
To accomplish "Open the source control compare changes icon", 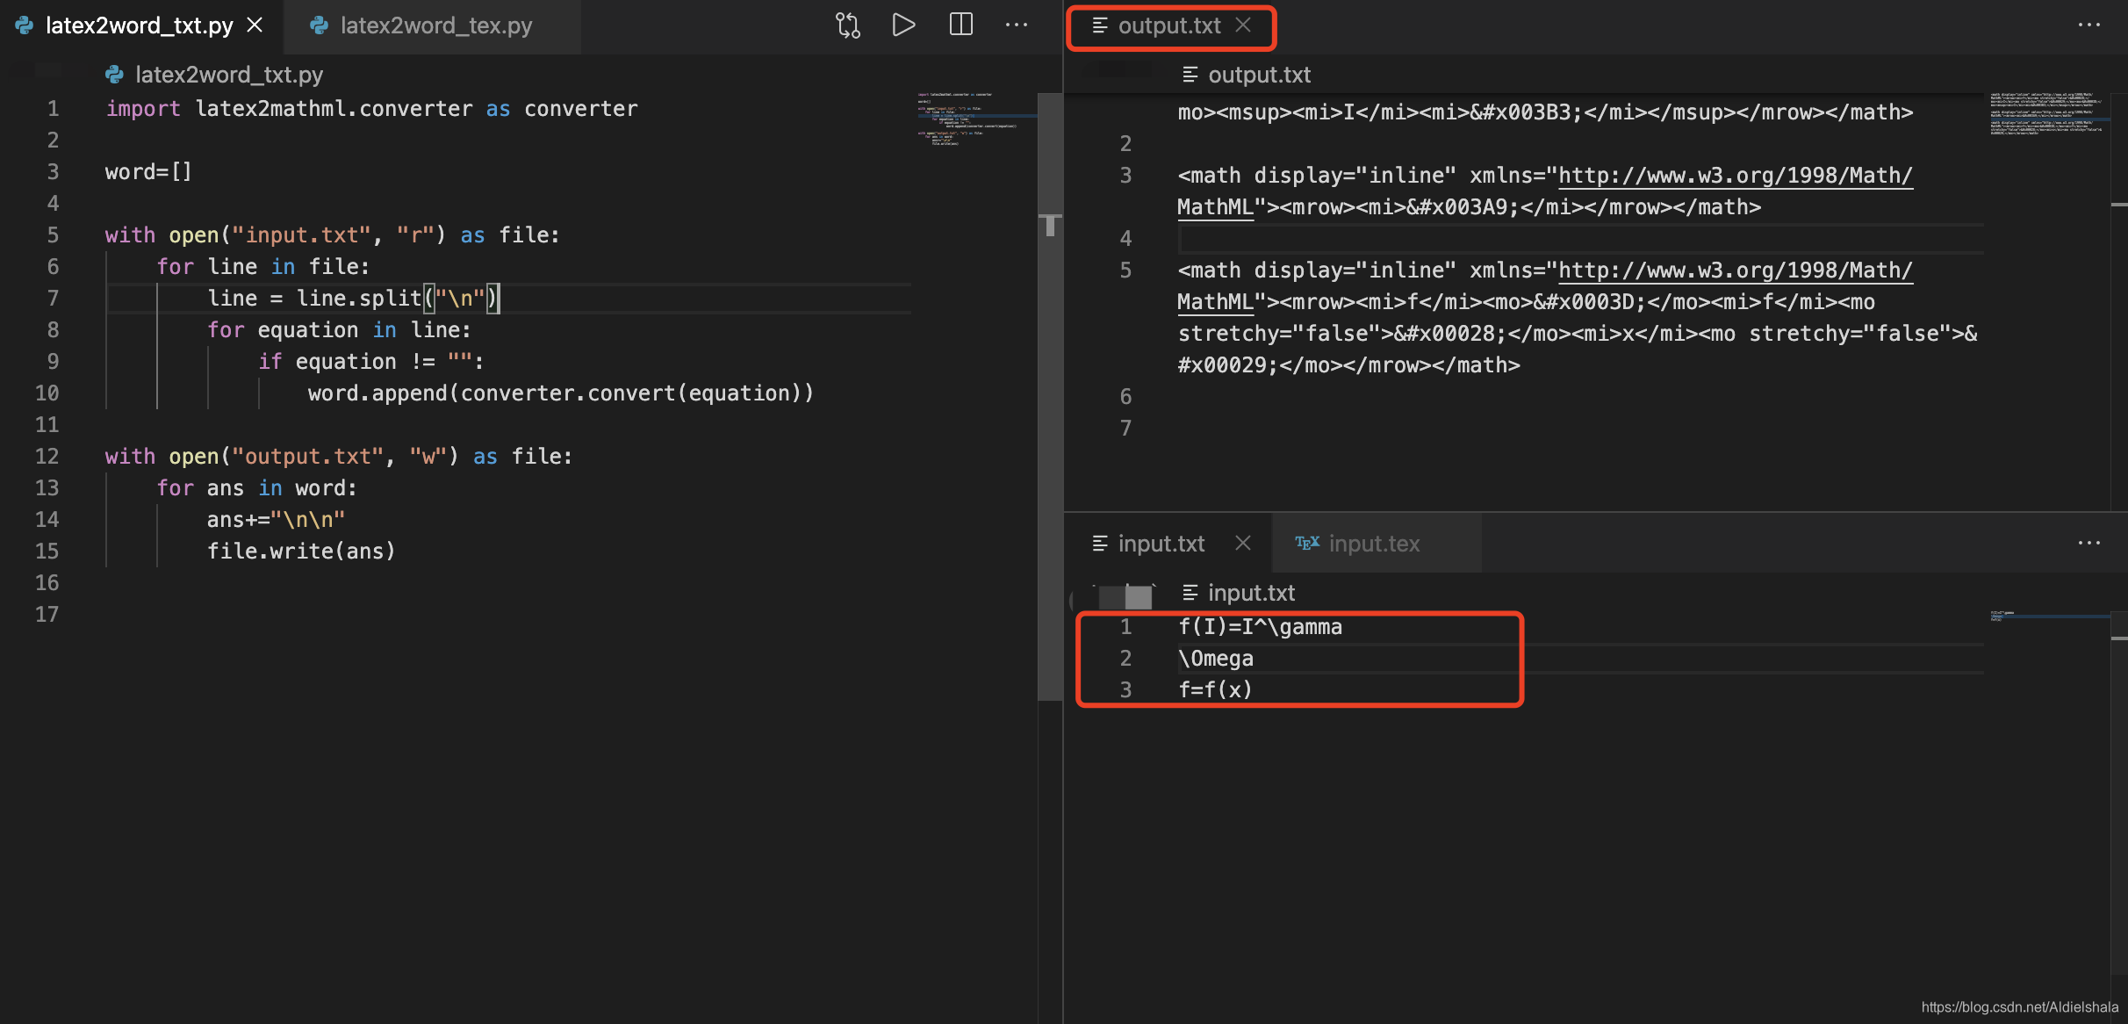I will click(x=847, y=25).
